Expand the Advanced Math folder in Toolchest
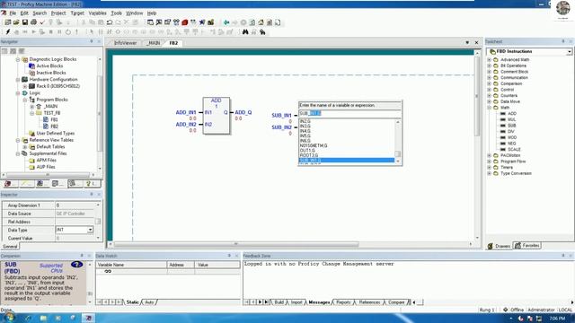Viewport: 575px width, 323px height. (489, 60)
